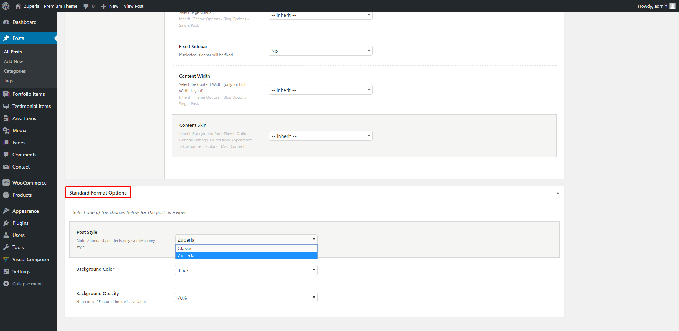Click the Content Width field label
This screenshot has height=331, width=679.
click(194, 76)
